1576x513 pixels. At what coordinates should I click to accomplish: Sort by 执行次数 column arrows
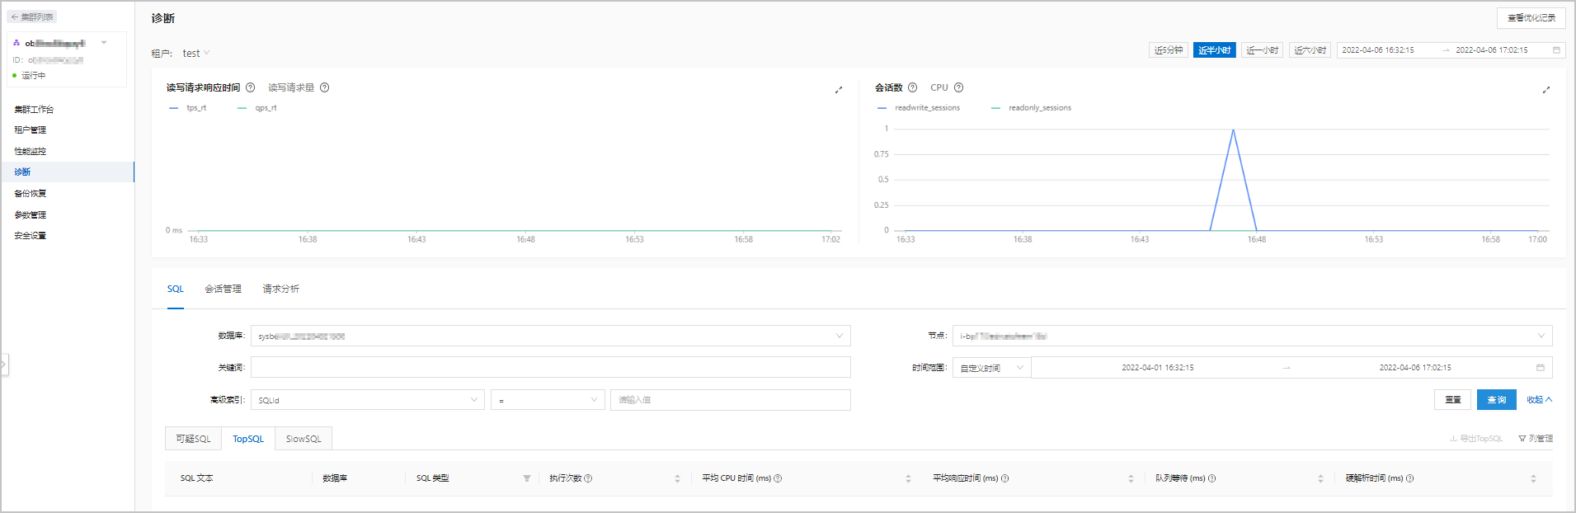tap(677, 478)
